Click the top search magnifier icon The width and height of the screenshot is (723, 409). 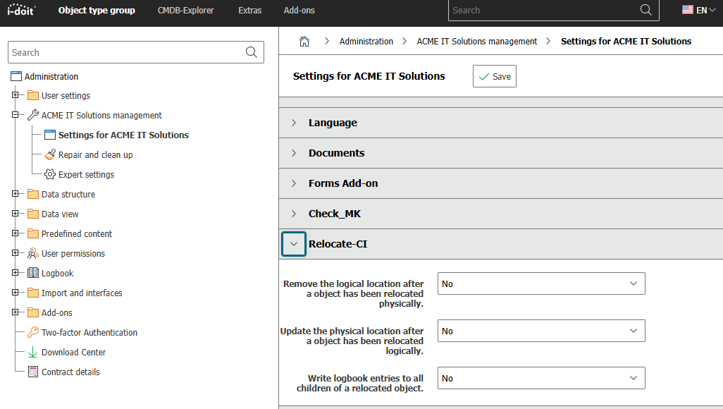click(646, 10)
